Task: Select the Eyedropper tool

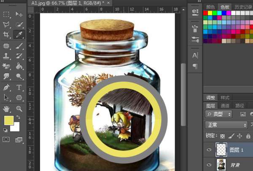Action: [19, 35]
